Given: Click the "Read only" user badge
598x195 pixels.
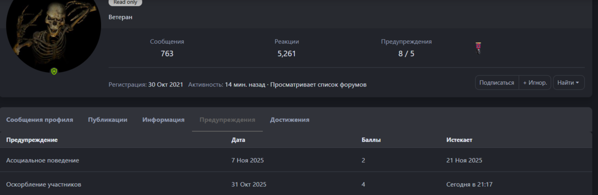Looking at the screenshot, I should coord(125,2).
